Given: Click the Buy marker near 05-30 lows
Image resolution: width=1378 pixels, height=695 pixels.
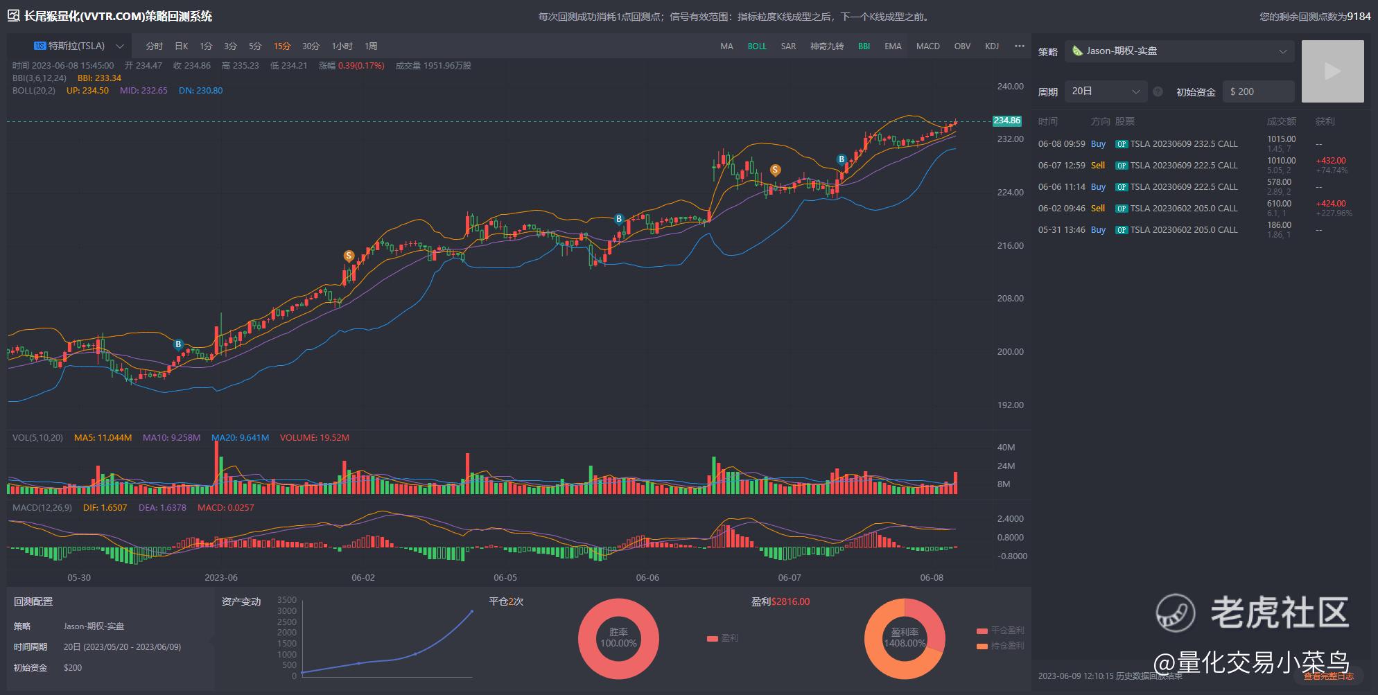Looking at the screenshot, I should coord(178,344).
